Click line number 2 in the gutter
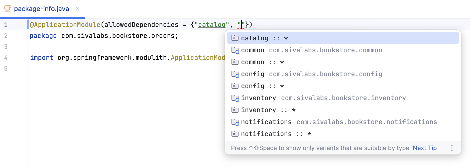Screen dimensions: 470x168 pyautogui.click(x=6, y=36)
